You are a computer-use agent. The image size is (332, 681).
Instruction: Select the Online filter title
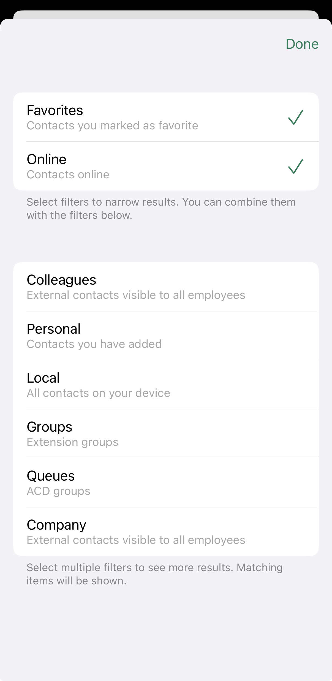pyautogui.click(x=47, y=159)
